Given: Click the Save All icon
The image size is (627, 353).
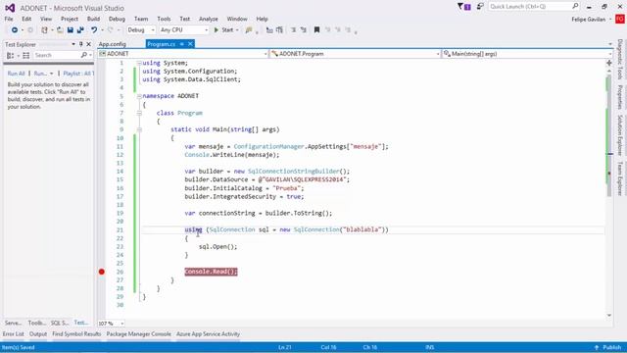Looking at the screenshot, I should point(80,30).
